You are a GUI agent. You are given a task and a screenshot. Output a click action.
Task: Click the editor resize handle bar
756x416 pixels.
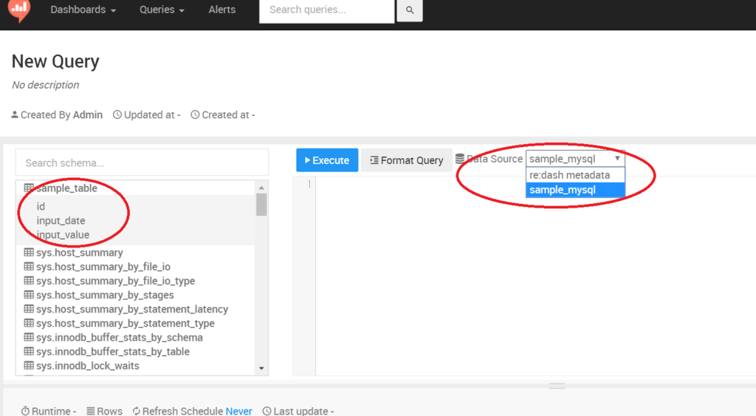click(x=557, y=386)
